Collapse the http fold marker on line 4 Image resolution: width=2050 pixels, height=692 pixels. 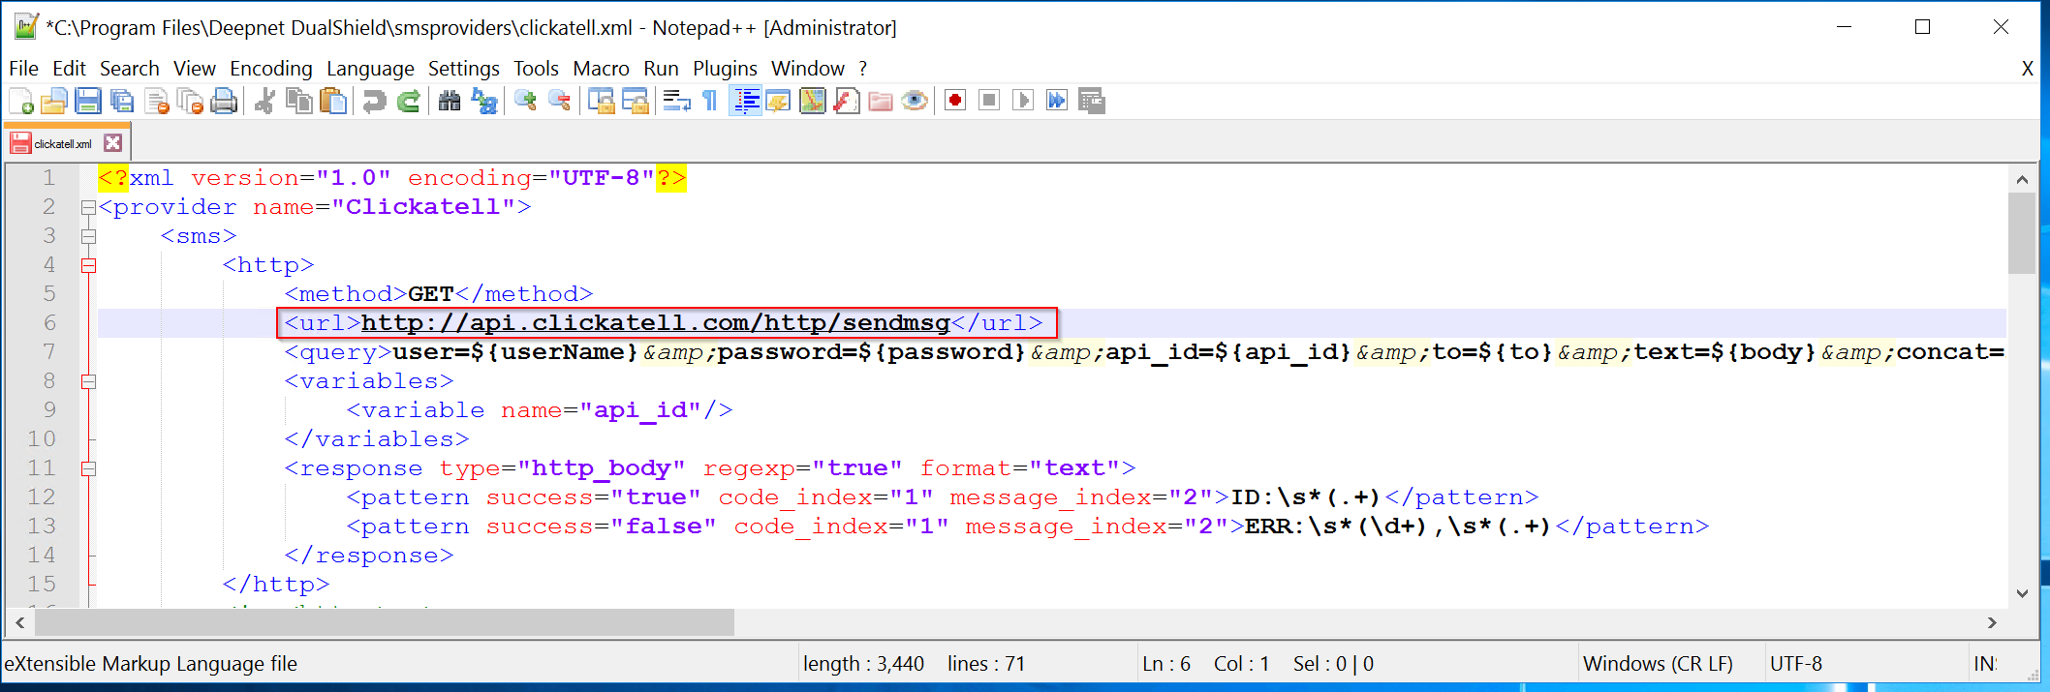point(88,265)
